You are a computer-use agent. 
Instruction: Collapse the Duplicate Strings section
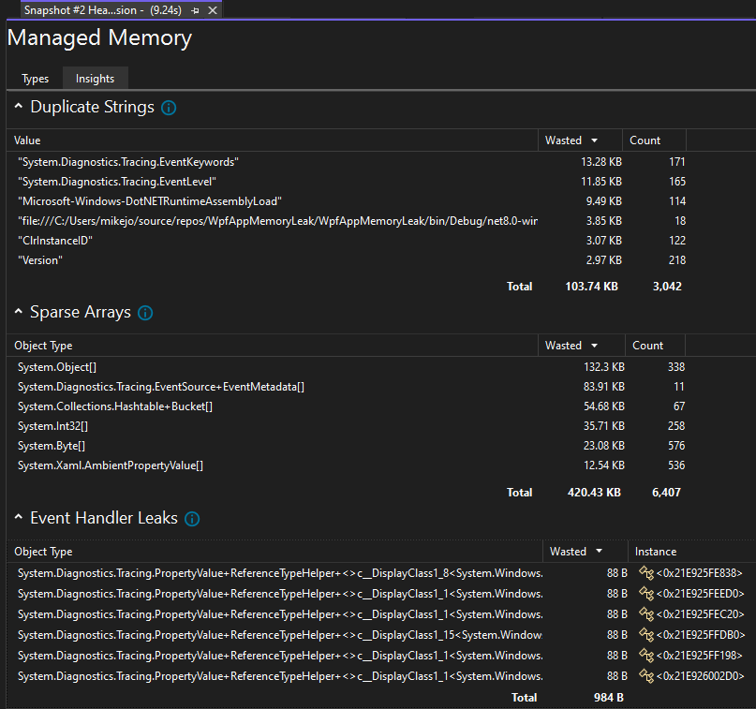click(x=18, y=107)
